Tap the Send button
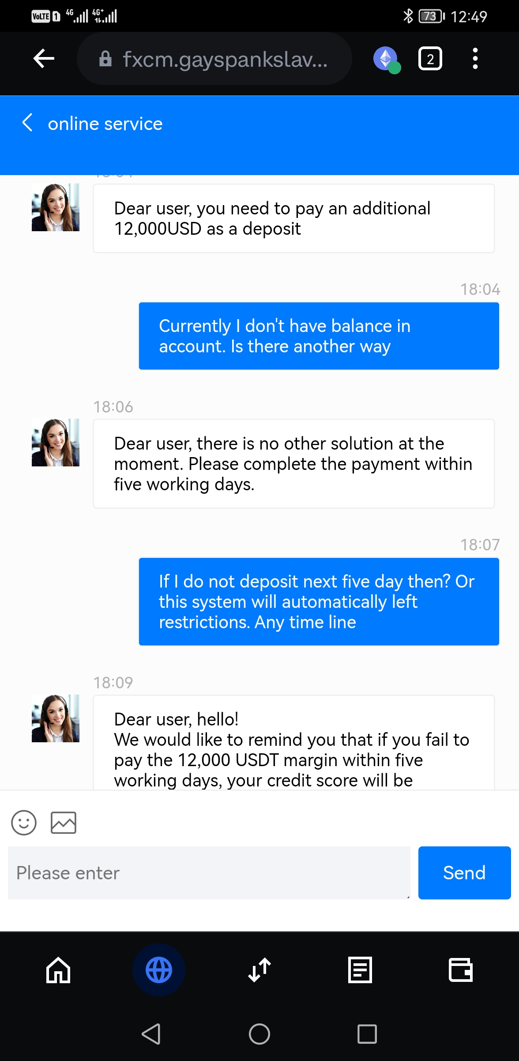Screen dimensions: 519x1061 click(464, 873)
